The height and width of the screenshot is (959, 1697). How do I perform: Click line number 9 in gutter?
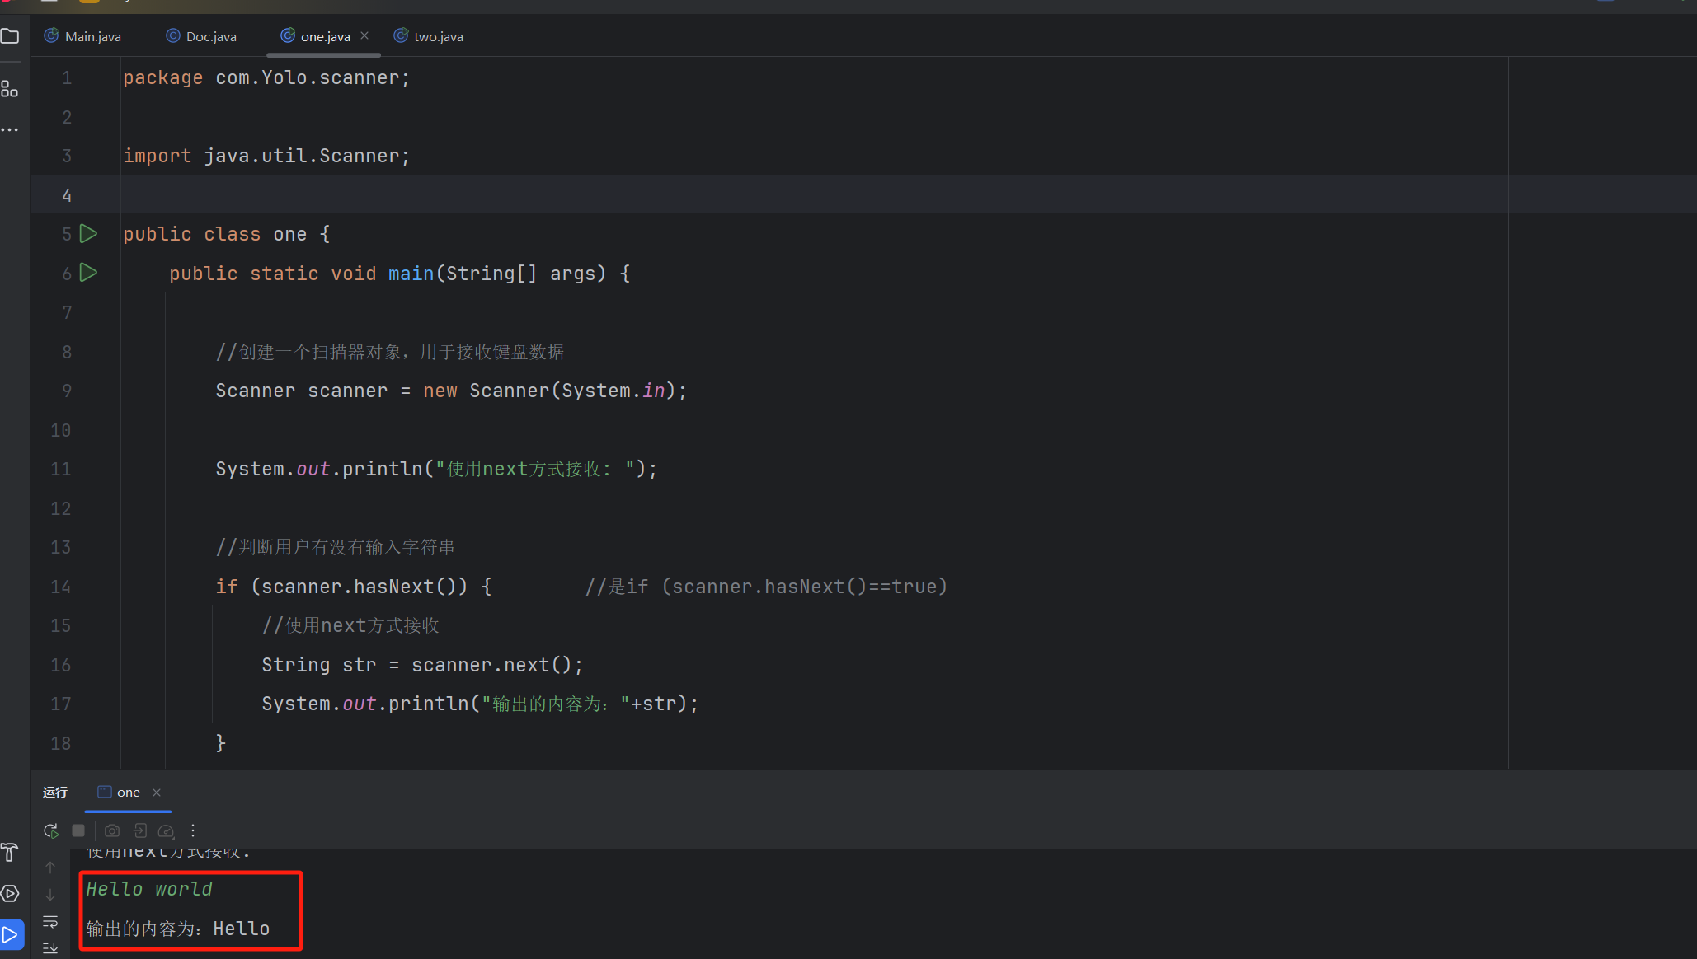pos(67,391)
